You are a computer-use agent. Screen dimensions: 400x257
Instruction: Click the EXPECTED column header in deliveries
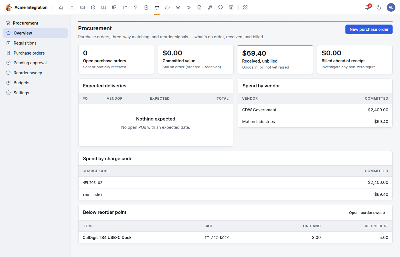tap(160, 99)
